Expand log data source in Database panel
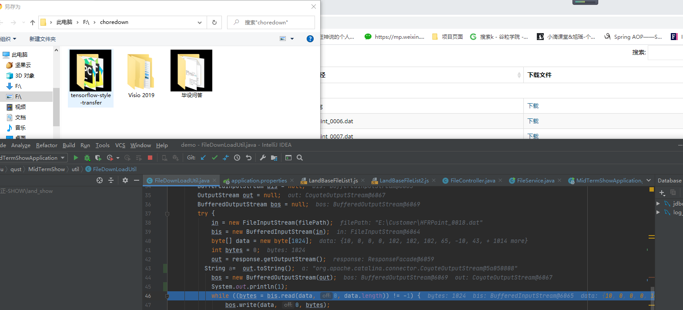 tap(658, 212)
